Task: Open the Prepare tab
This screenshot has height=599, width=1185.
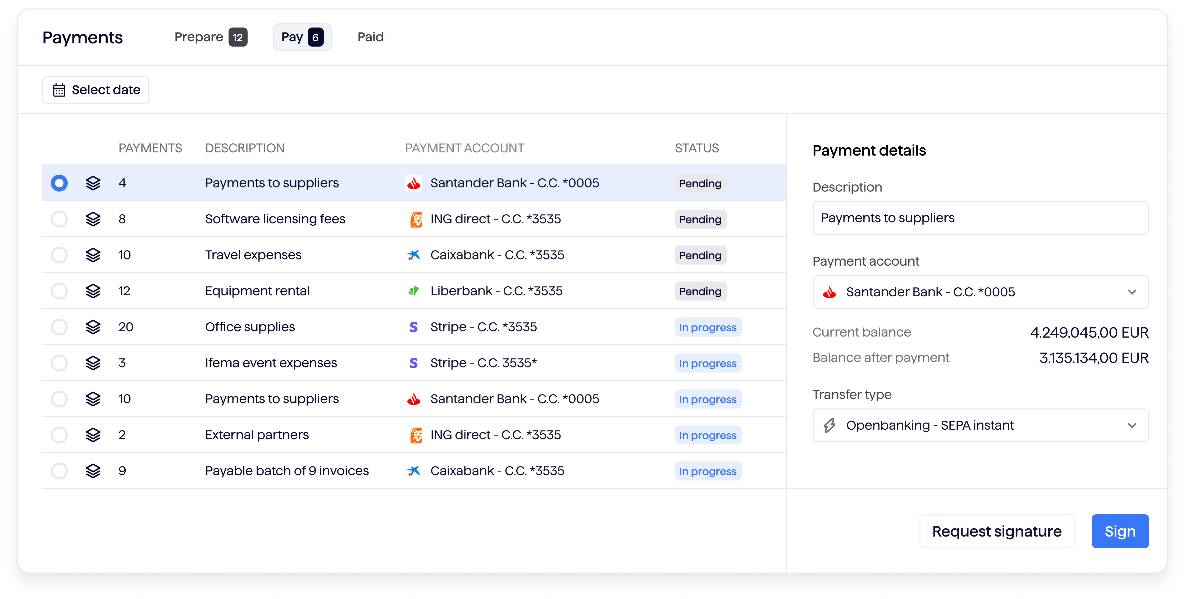Action: pos(211,37)
